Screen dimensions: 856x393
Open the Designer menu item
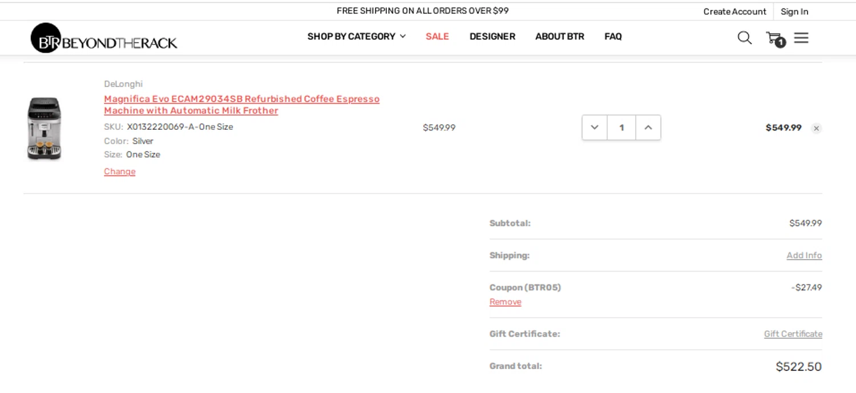pos(492,36)
